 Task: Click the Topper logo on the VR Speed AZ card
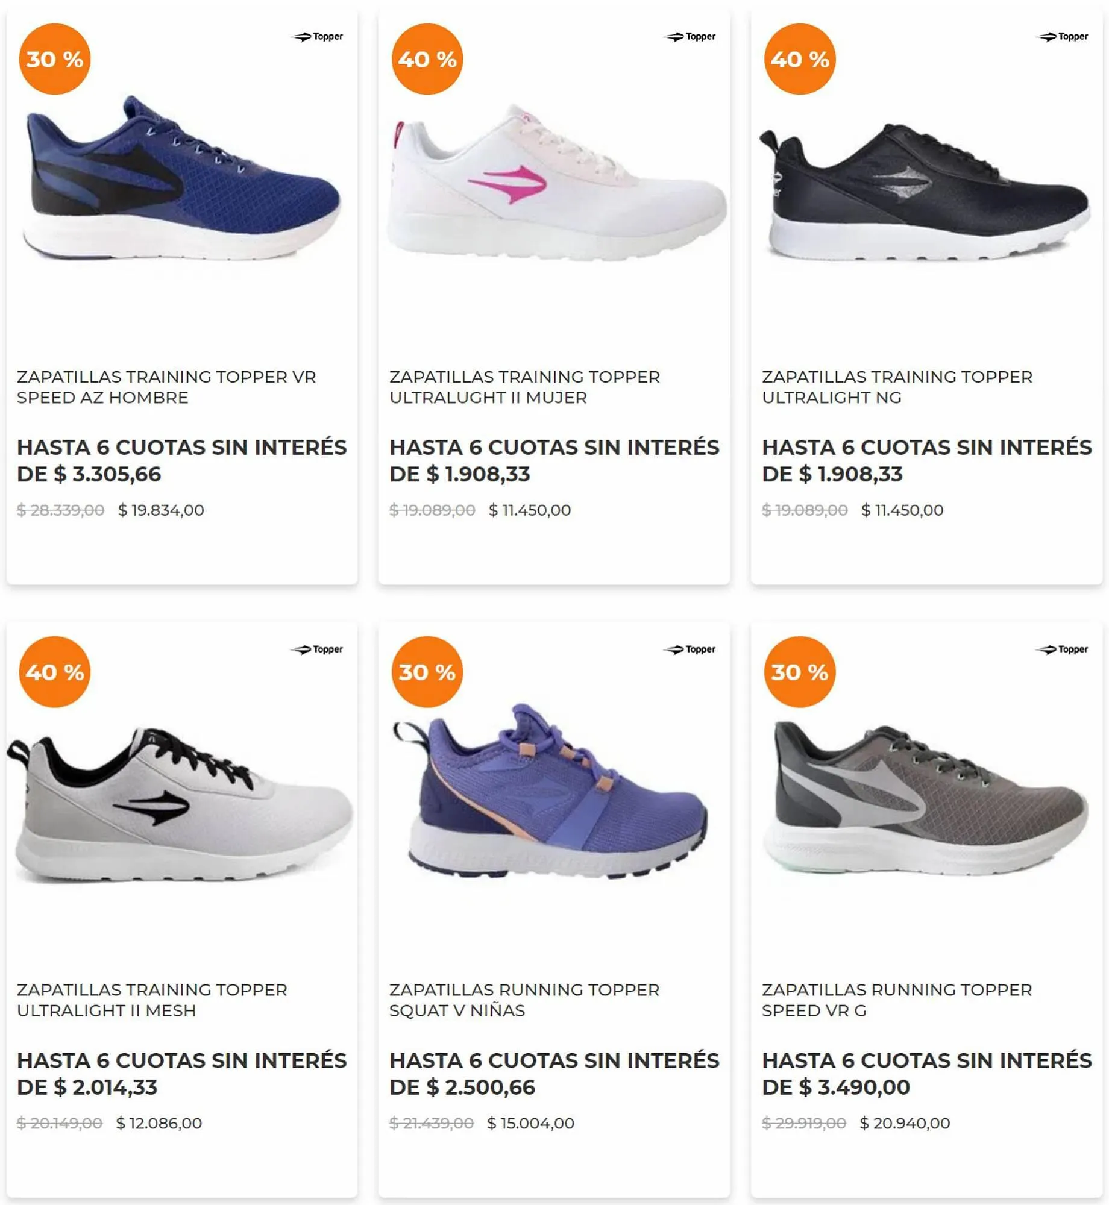pos(317,37)
